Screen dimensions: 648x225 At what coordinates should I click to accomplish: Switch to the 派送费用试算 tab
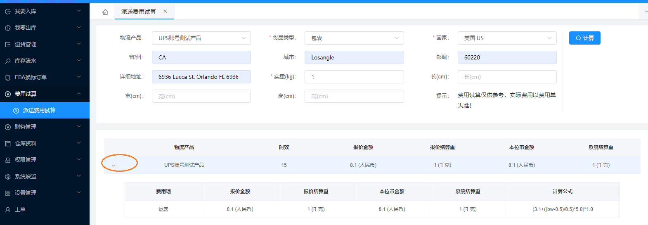coord(139,12)
